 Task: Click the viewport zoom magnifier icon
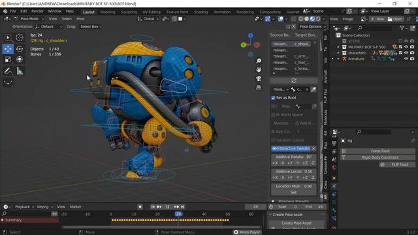coord(259,61)
